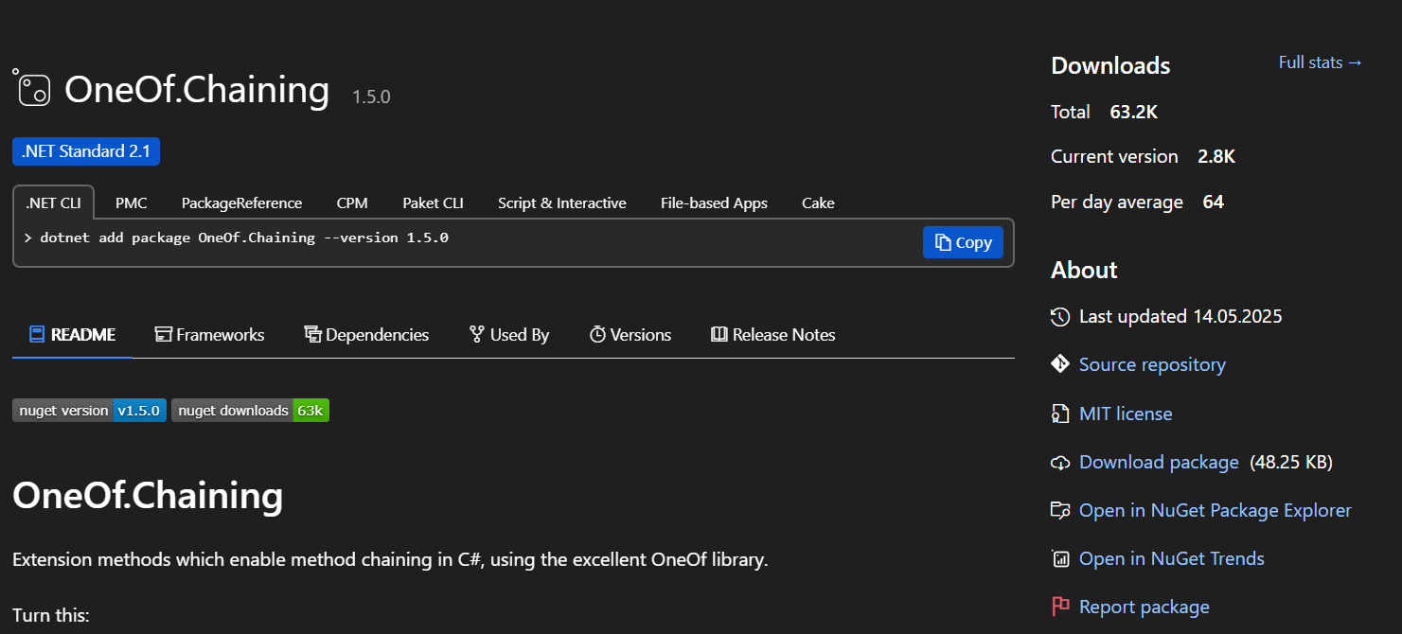Screen dimensions: 1402x634
Task: Click the Source repository git icon
Action: (1060, 364)
